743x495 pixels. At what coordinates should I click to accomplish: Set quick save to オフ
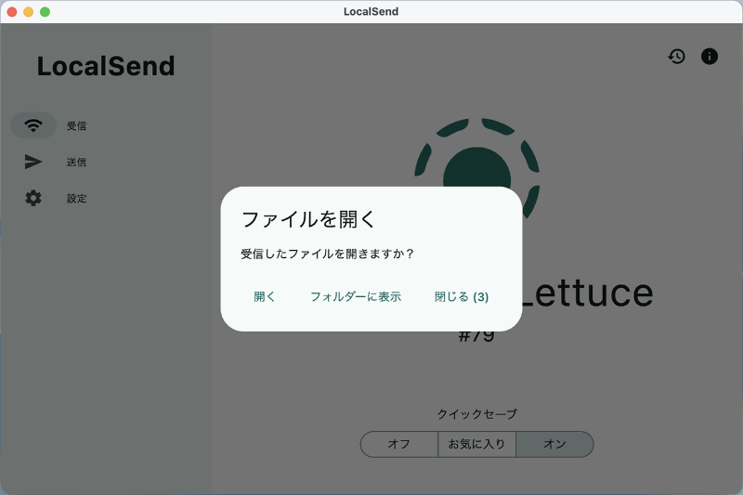(x=399, y=444)
